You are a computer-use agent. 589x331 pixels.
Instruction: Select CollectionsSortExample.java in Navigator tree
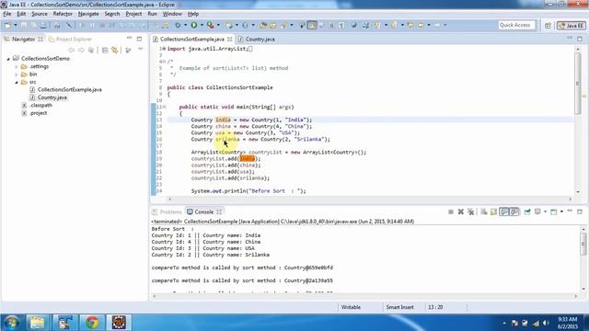click(65, 90)
